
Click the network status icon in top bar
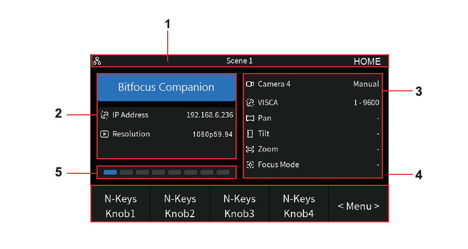(97, 61)
